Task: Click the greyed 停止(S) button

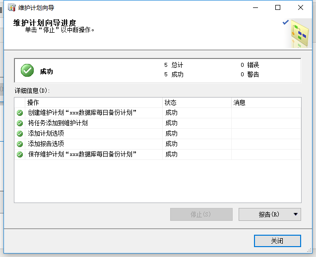Action: 201,214
